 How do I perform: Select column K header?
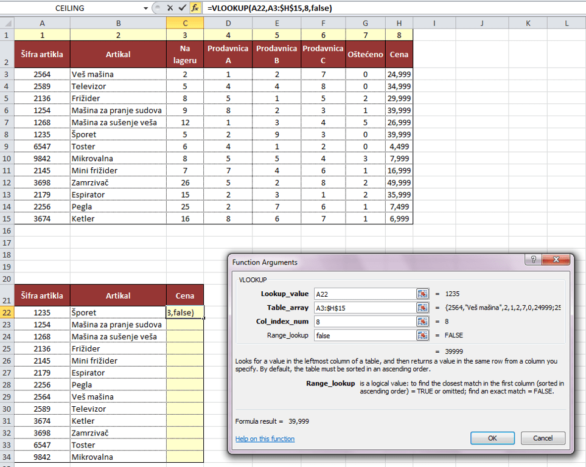click(x=528, y=23)
